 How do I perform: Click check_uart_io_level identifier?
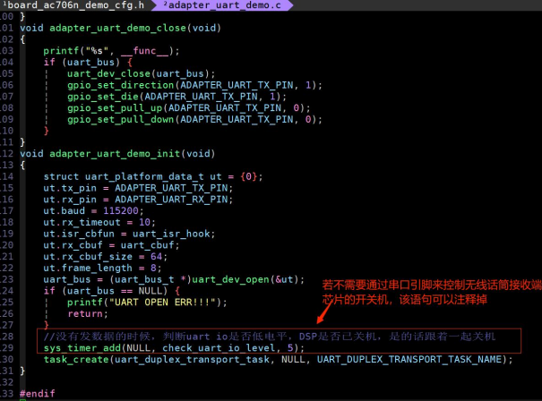pos(219,347)
